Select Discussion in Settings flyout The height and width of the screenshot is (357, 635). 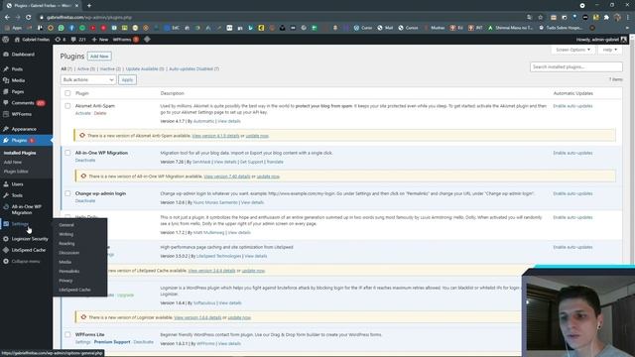coord(69,253)
